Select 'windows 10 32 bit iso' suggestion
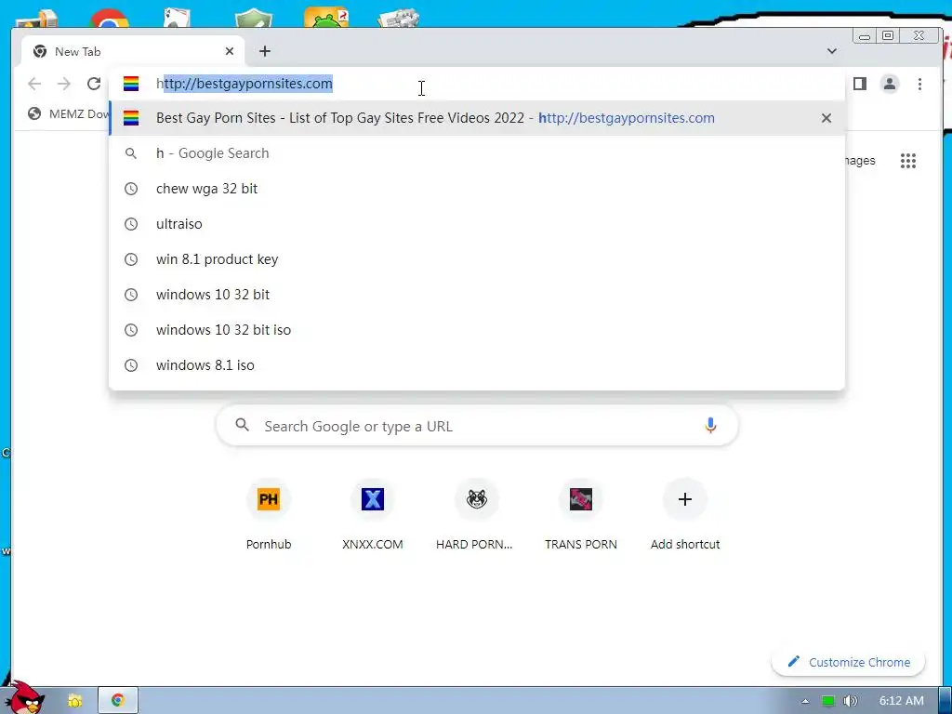Viewport: 952px width, 714px height. tap(477, 330)
